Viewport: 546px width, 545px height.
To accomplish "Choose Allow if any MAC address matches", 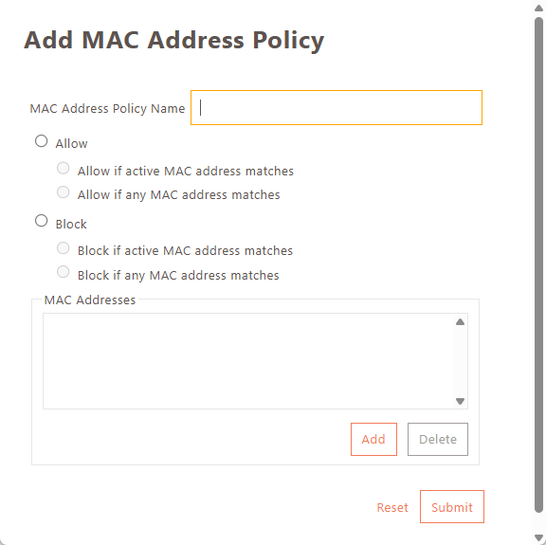I will [x=63, y=192].
